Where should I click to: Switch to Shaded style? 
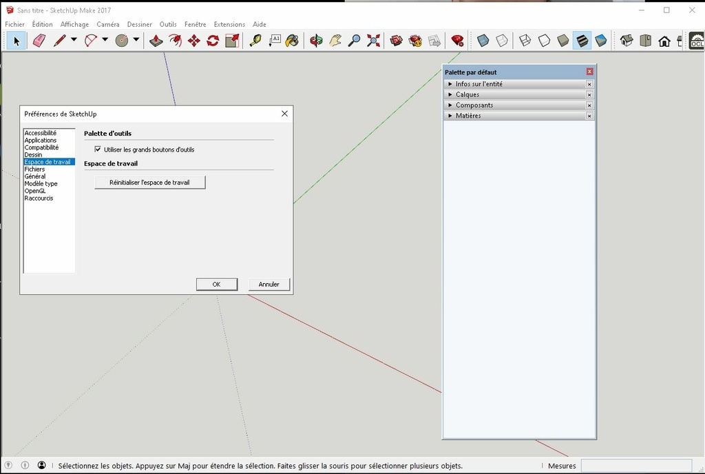563,41
